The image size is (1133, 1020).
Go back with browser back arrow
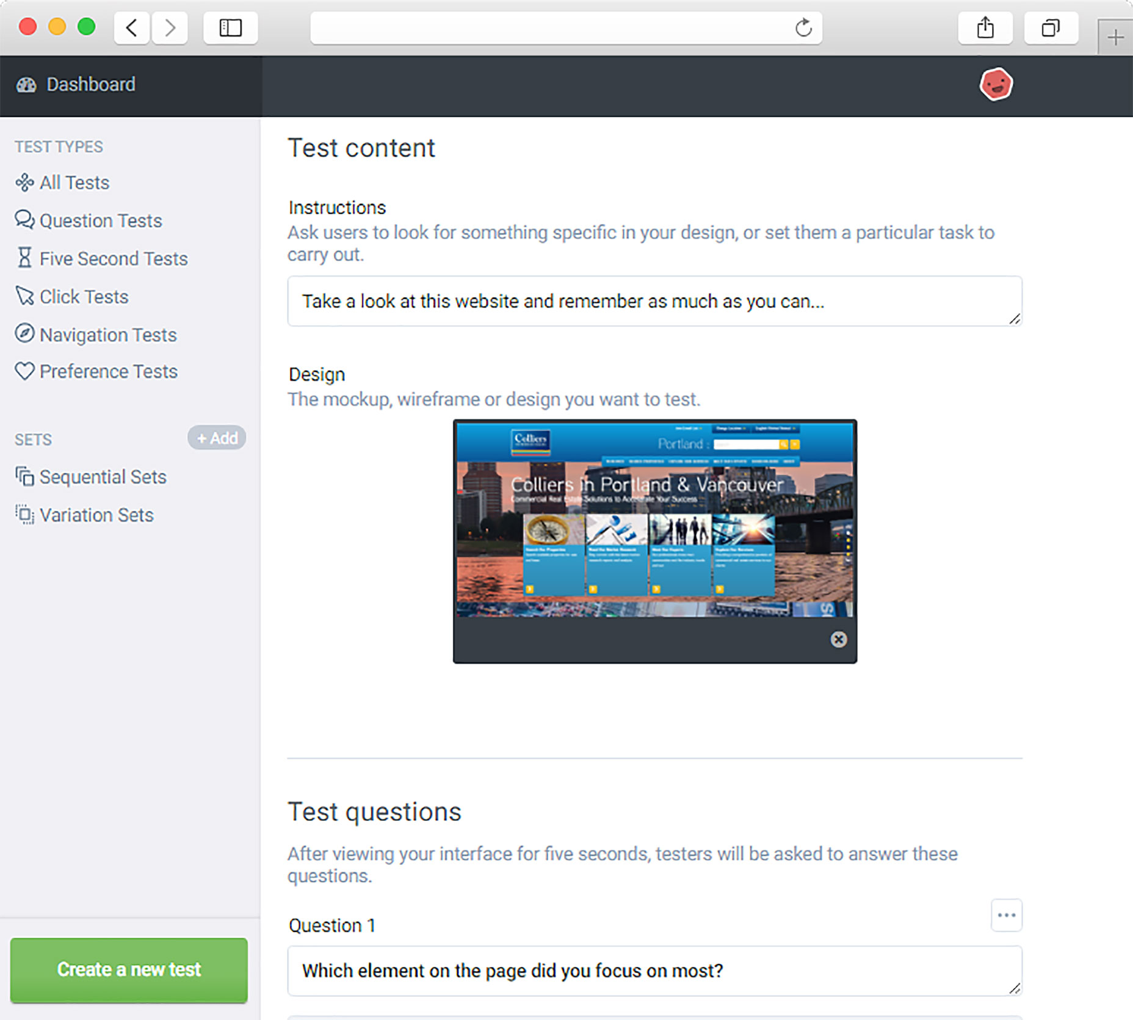click(132, 27)
